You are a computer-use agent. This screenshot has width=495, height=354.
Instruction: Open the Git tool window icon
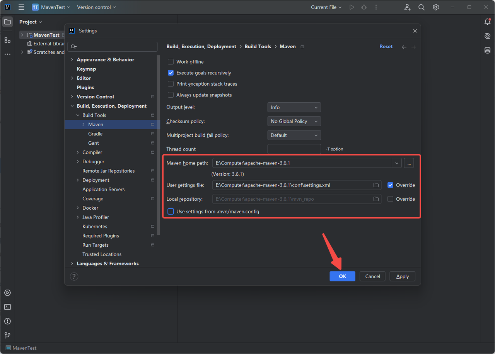pos(7,335)
